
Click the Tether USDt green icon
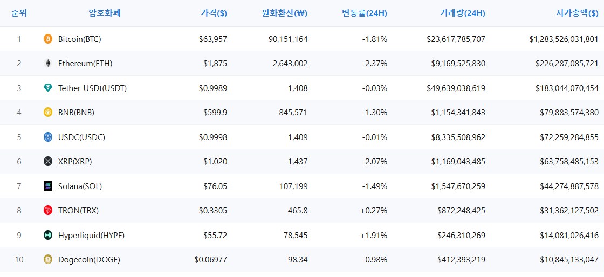(x=48, y=88)
